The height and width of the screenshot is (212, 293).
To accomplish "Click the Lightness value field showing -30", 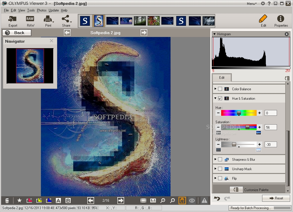I will [x=271, y=144].
